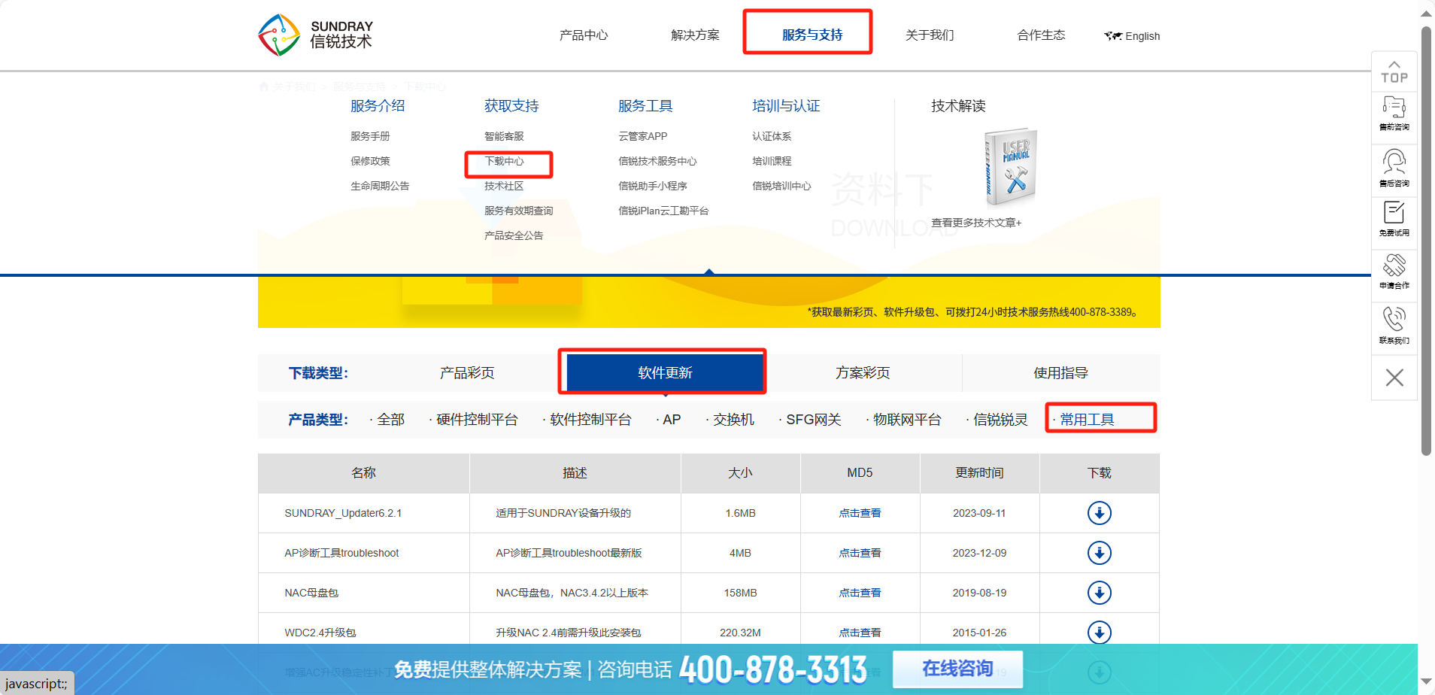Screen dimensions: 1435x695
Task: Download SUNDRAY_Updater6.2.1 via download icon
Action: 1099,513
